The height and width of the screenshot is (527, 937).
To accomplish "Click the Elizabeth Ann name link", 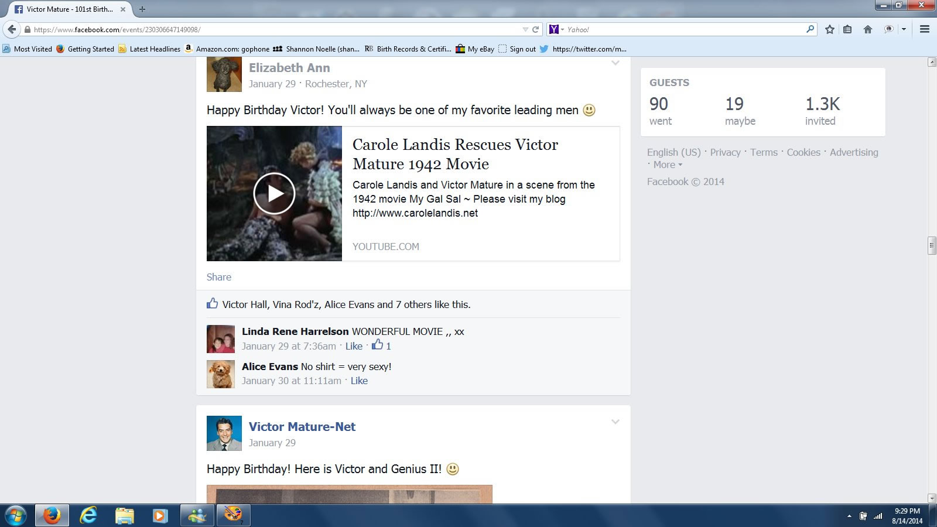I will (x=289, y=68).
